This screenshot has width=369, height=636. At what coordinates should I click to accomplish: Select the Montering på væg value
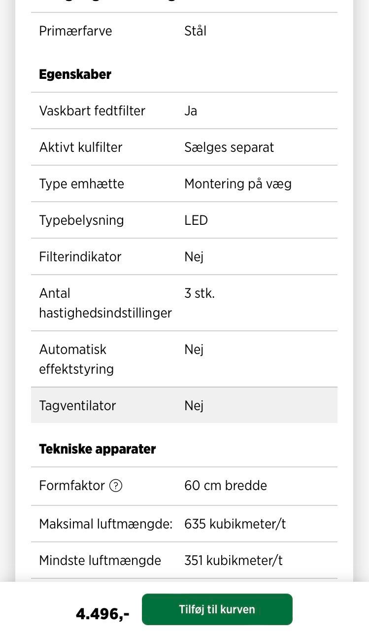tap(237, 183)
